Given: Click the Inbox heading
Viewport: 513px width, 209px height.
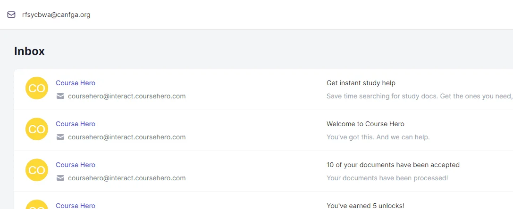Looking at the screenshot, I should pyautogui.click(x=29, y=51).
